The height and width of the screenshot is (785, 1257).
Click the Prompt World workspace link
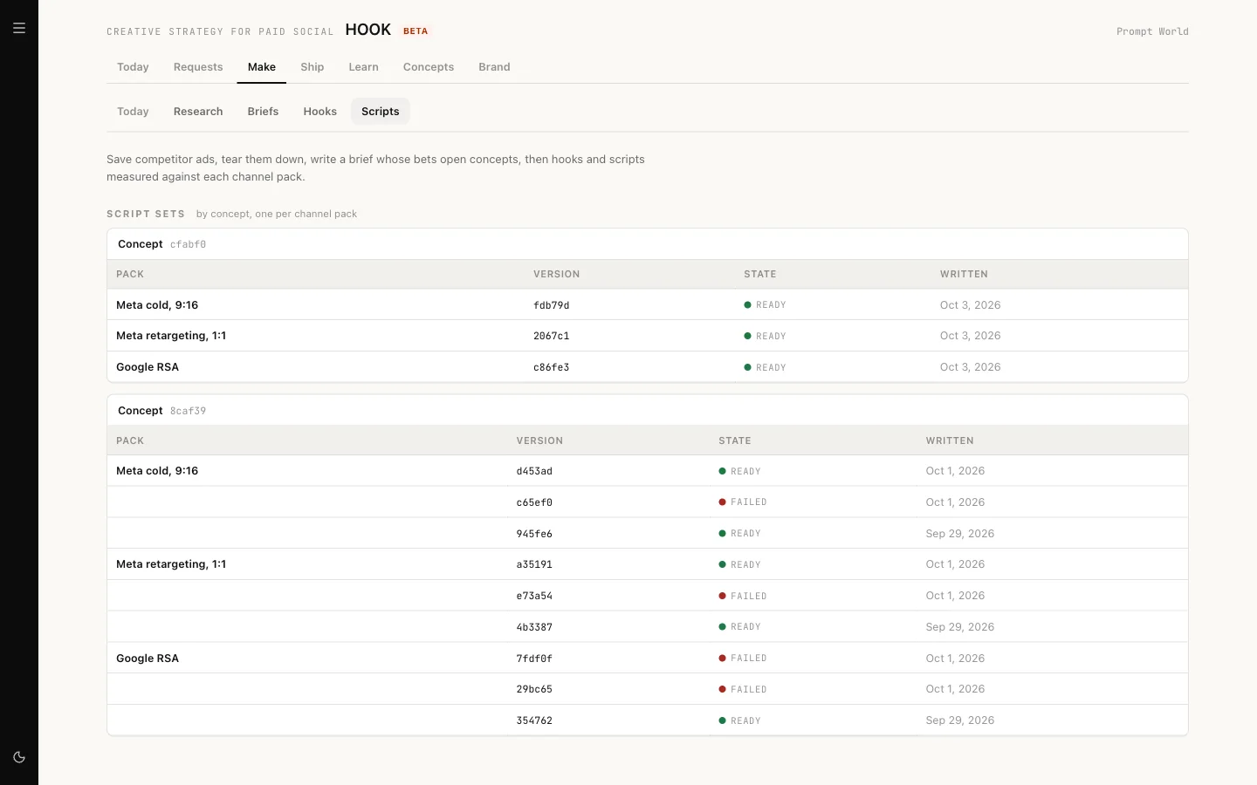pos(1152,31)
